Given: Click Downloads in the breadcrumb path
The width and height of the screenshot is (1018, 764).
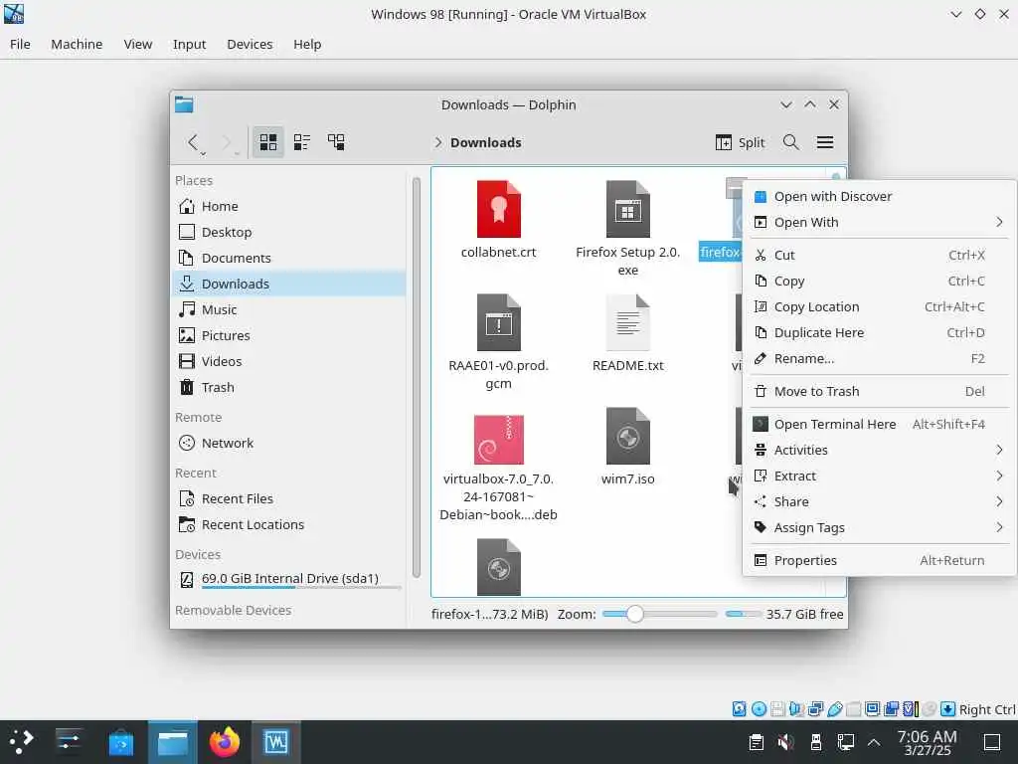Looking at the screenshot, I should point(485,142).
